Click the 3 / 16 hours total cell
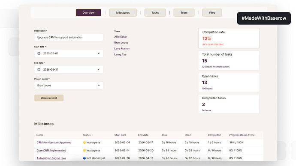The height and width of the screenshot is (166, 296). click(x=169, y=142)
